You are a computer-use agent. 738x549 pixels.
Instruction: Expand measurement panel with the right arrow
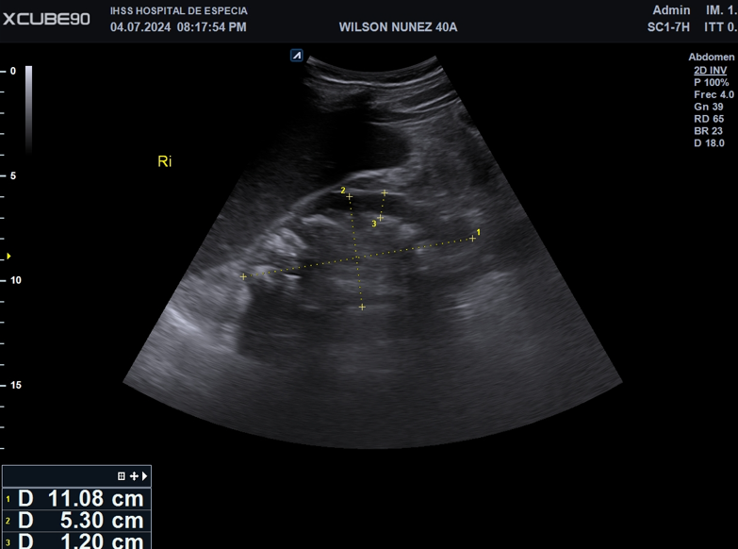click(x=144, y=476)
